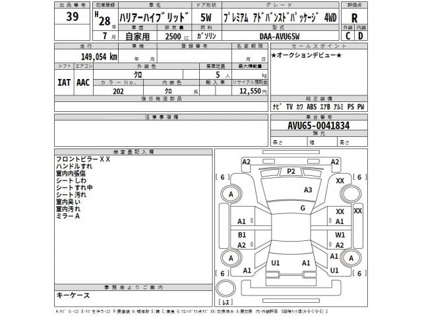Screen dimensions: 422x316
Task: Click seating capacity 5 人
Action: coord(222,75)
